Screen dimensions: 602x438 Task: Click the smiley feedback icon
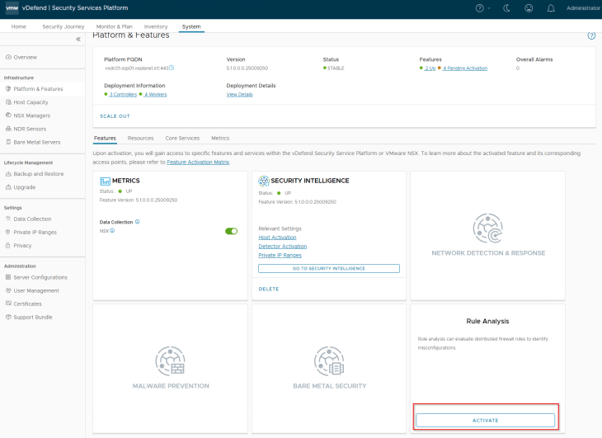coord(528,8)
